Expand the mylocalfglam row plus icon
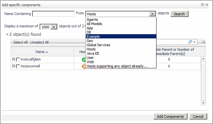The image size is (213, 124). pos(13,59)
